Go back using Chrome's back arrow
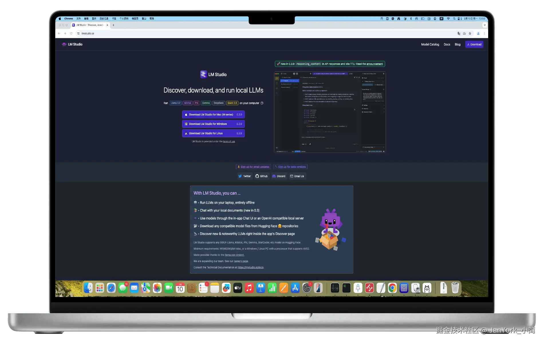 pos(59,33)
